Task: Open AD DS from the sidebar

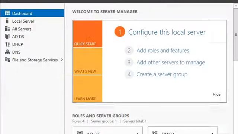Action: [x=32, y=36]
